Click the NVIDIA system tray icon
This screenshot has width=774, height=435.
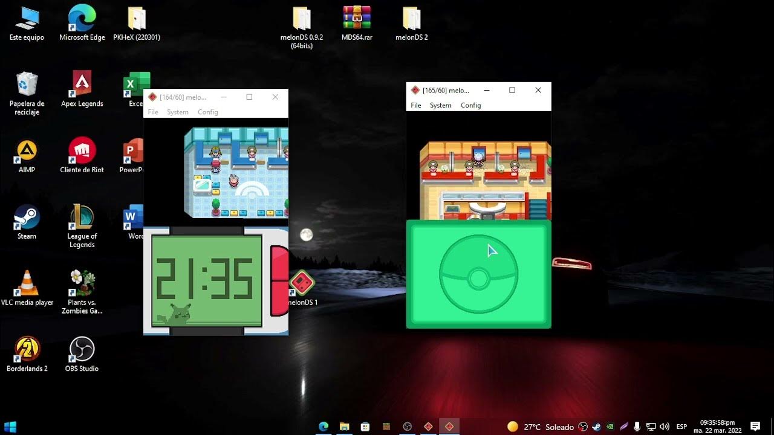click(x=610, y=427)
